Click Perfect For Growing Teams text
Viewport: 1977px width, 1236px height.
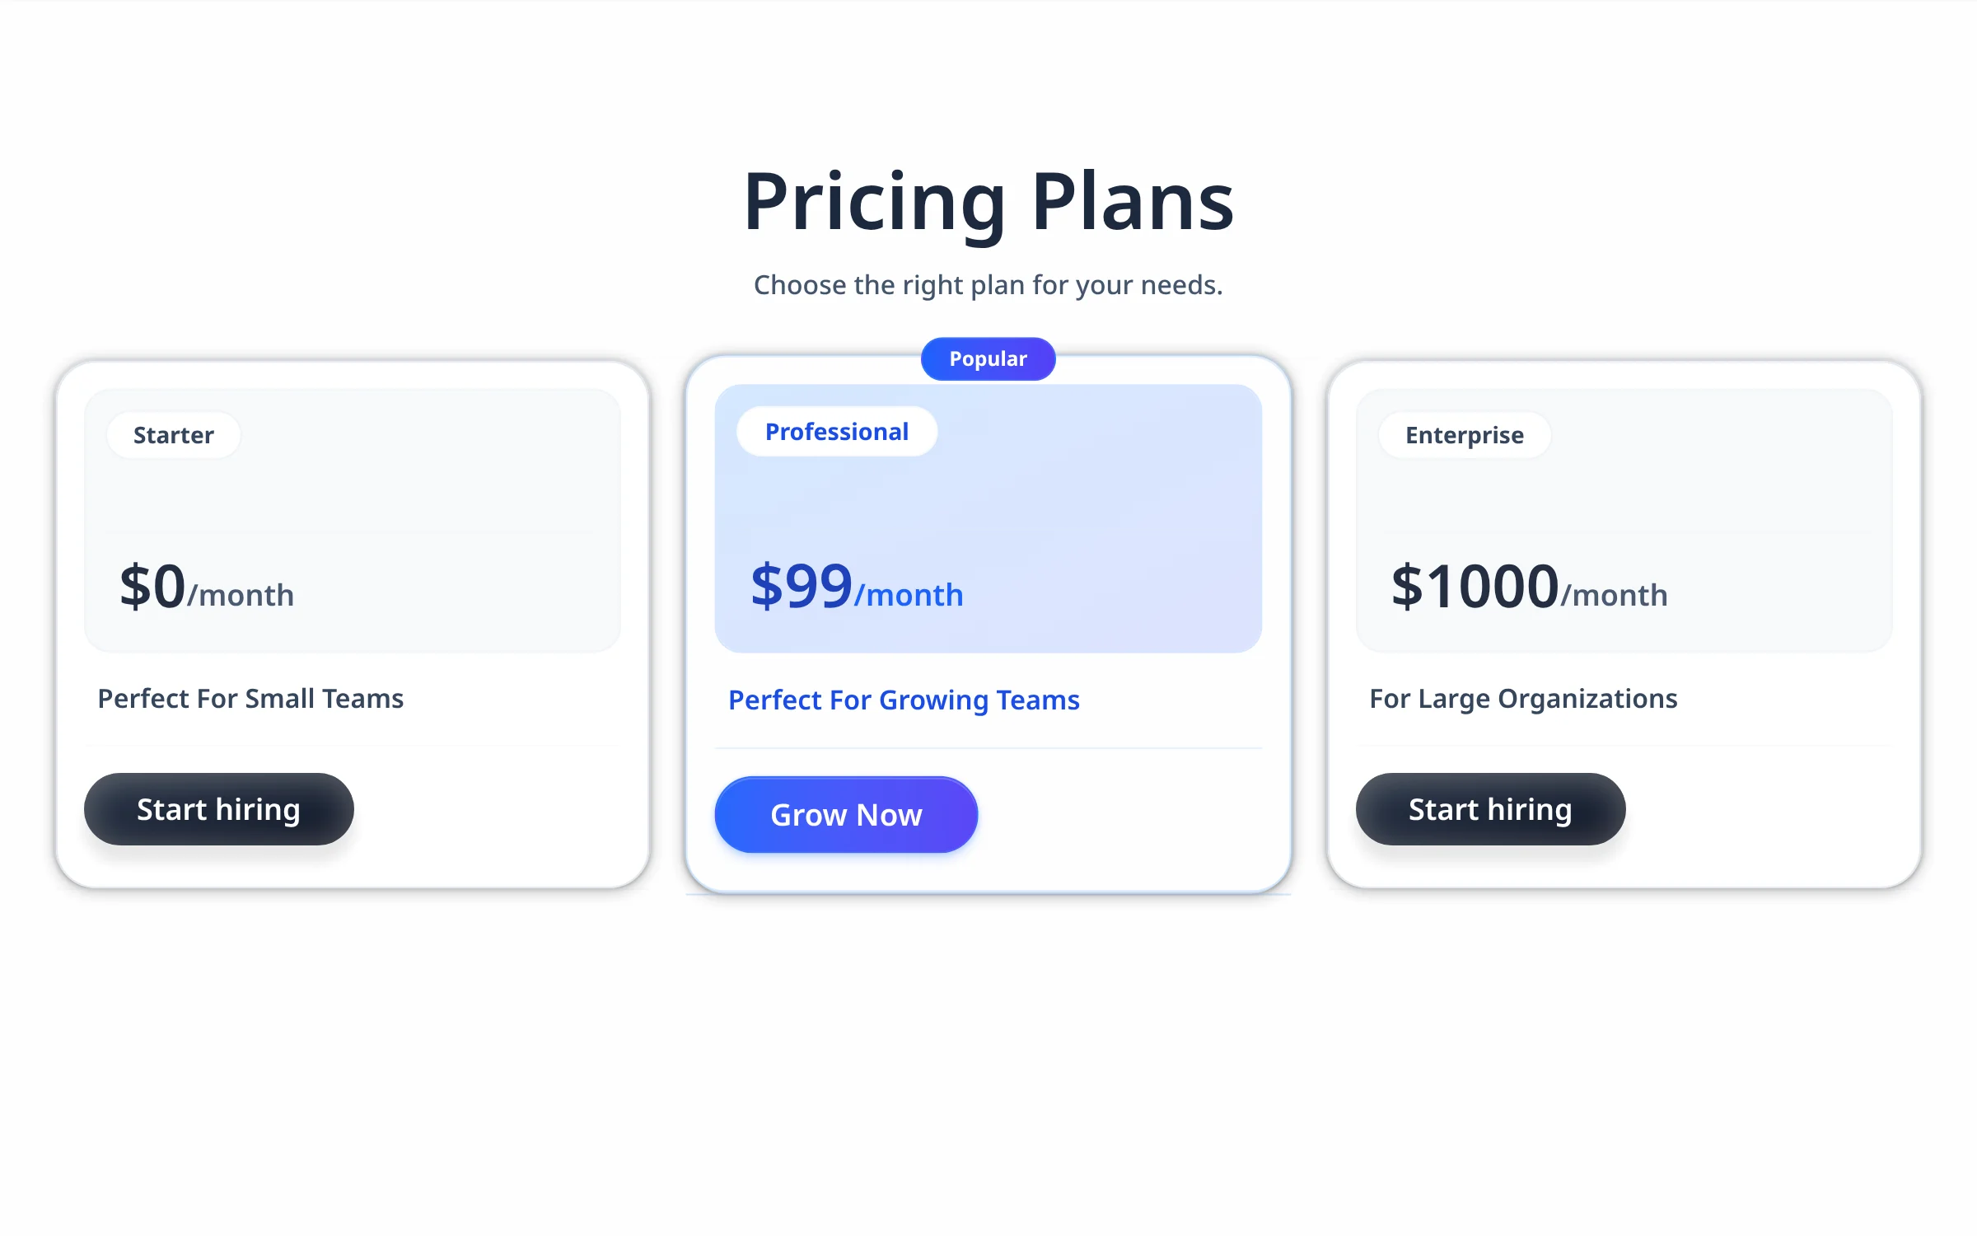pos(904,700)
